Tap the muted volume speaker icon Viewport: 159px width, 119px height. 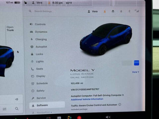108,117
